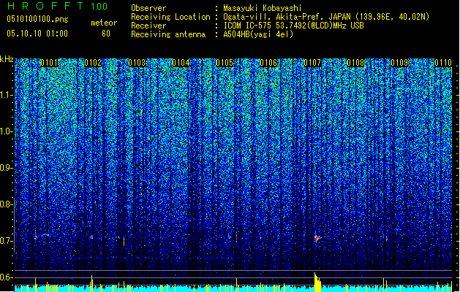Click the 0101 time marker

point(49,63)
